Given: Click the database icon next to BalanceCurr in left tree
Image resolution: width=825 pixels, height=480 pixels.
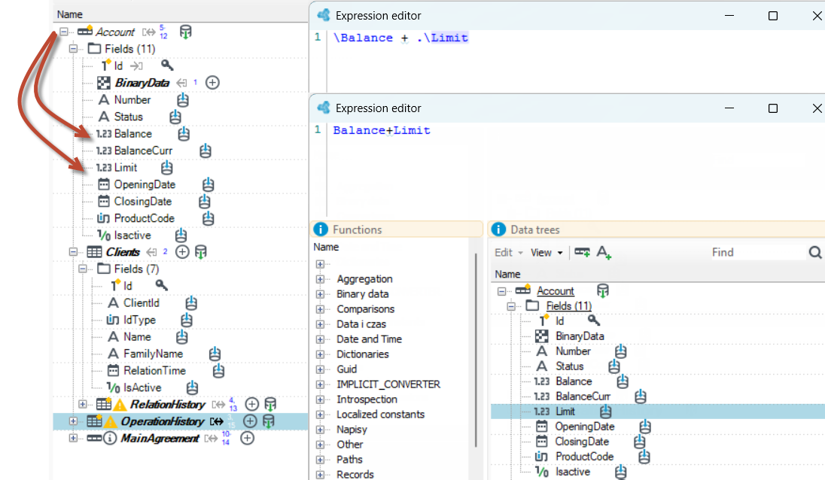Looking at the screenshot, I should tap(205, 151).
